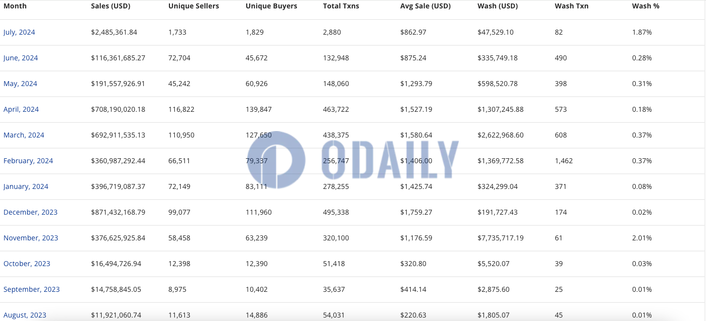The width and height of the screenshot is (706, 321).
Task: Open the September, 2023 link
Action: (x=32, y=289)
